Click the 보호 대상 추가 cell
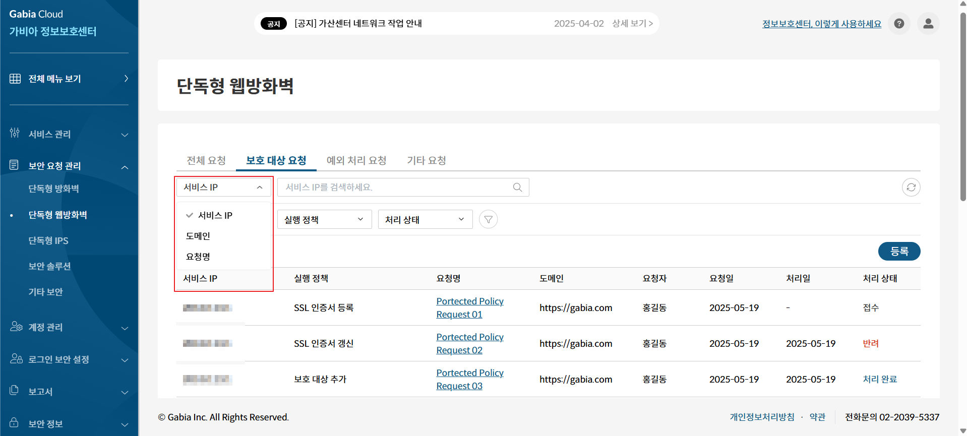The image size is (967, 436). point(320,379)
